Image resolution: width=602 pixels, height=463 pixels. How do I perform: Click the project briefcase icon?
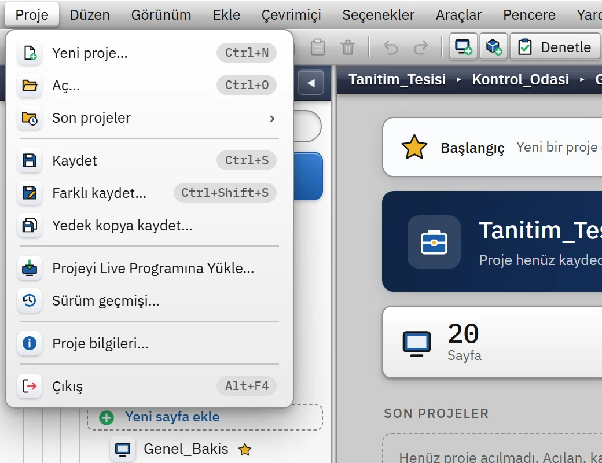pyautogui.click(x=434, y=242)
